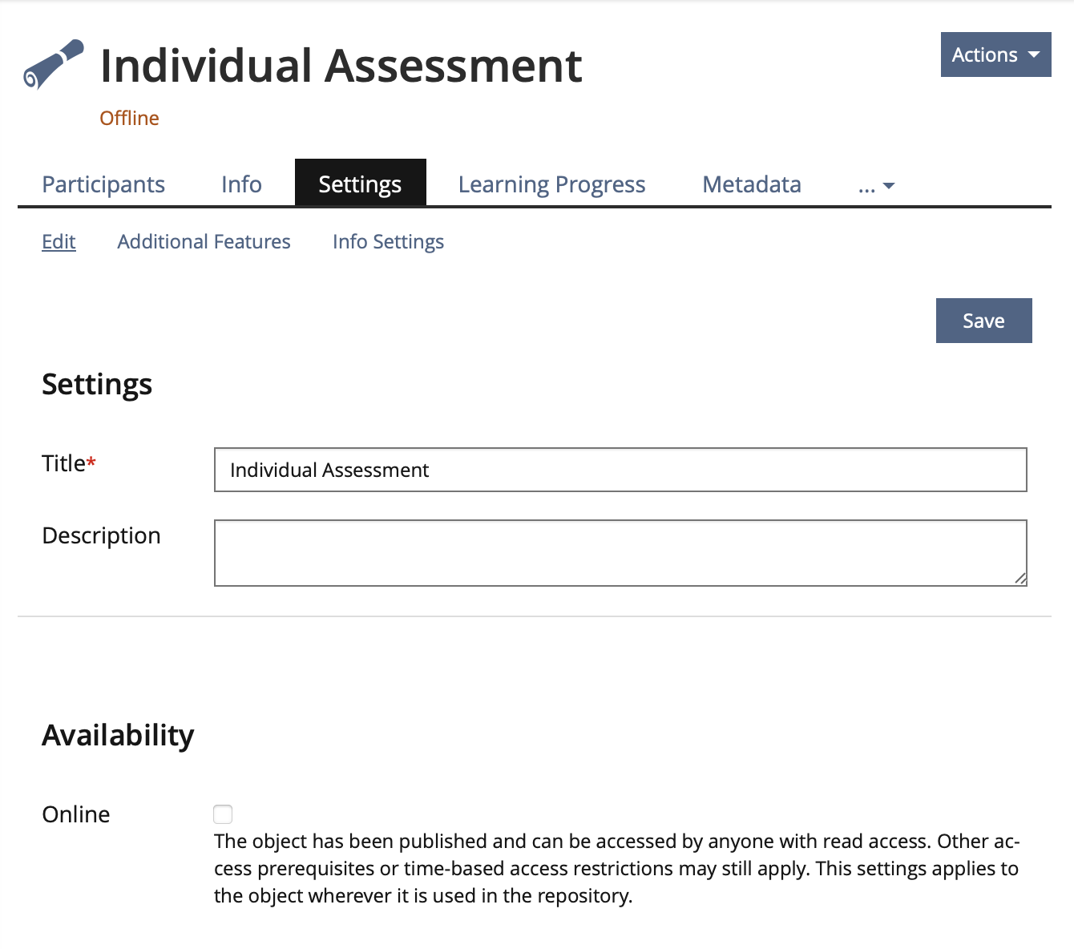The width and height of the screenshot is (1074, 949).
Task: Open the Metadata tab
Action: (x=751, y=184)
